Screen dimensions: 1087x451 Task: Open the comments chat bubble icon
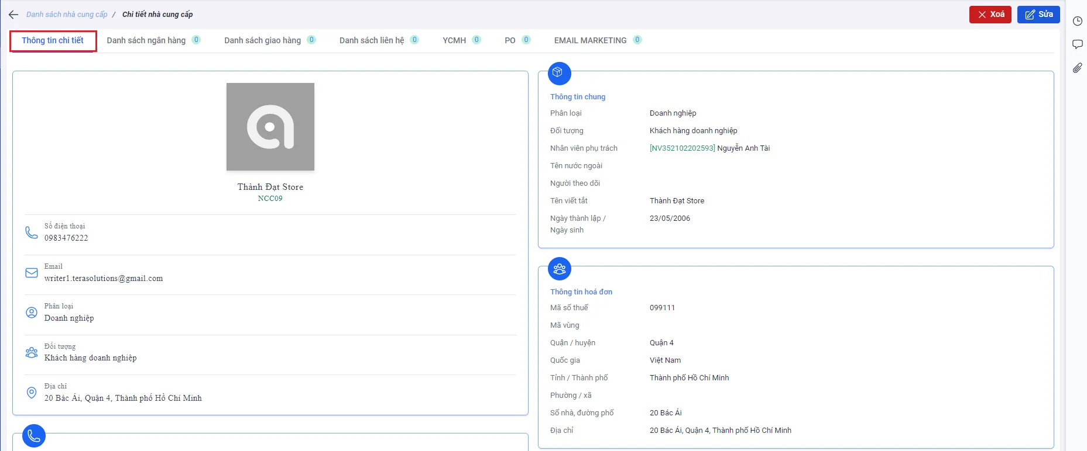coord(1077,44)
